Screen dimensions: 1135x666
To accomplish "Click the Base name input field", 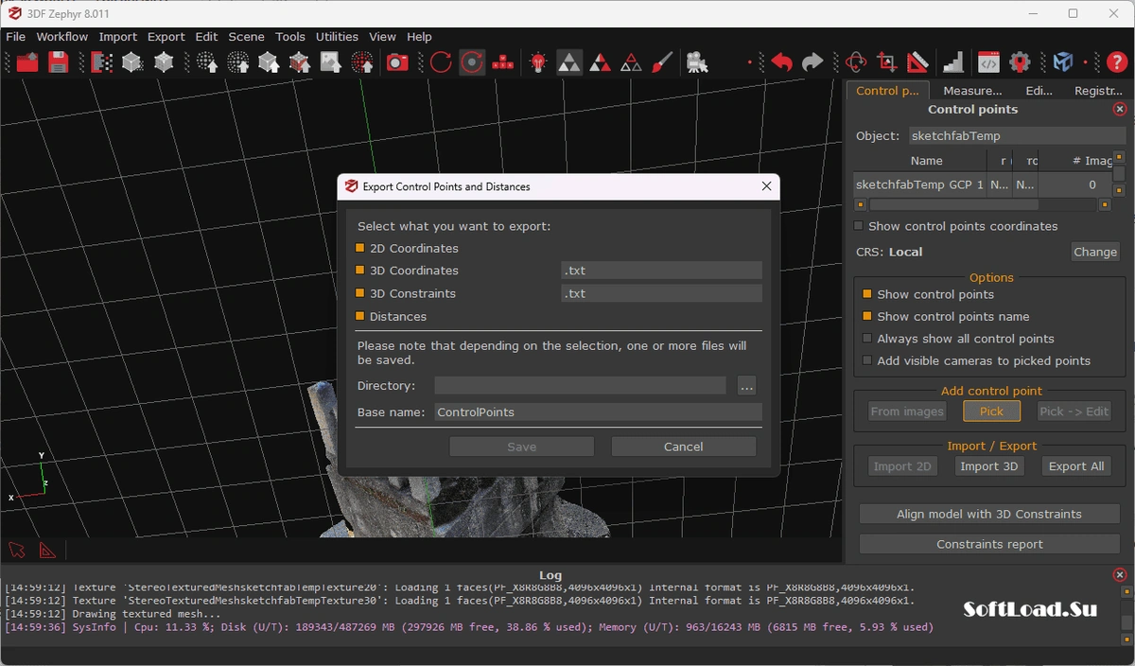I will click(598, 412).
